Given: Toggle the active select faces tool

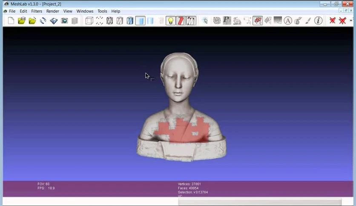Looking at the screenshot, I should [258, 21].
